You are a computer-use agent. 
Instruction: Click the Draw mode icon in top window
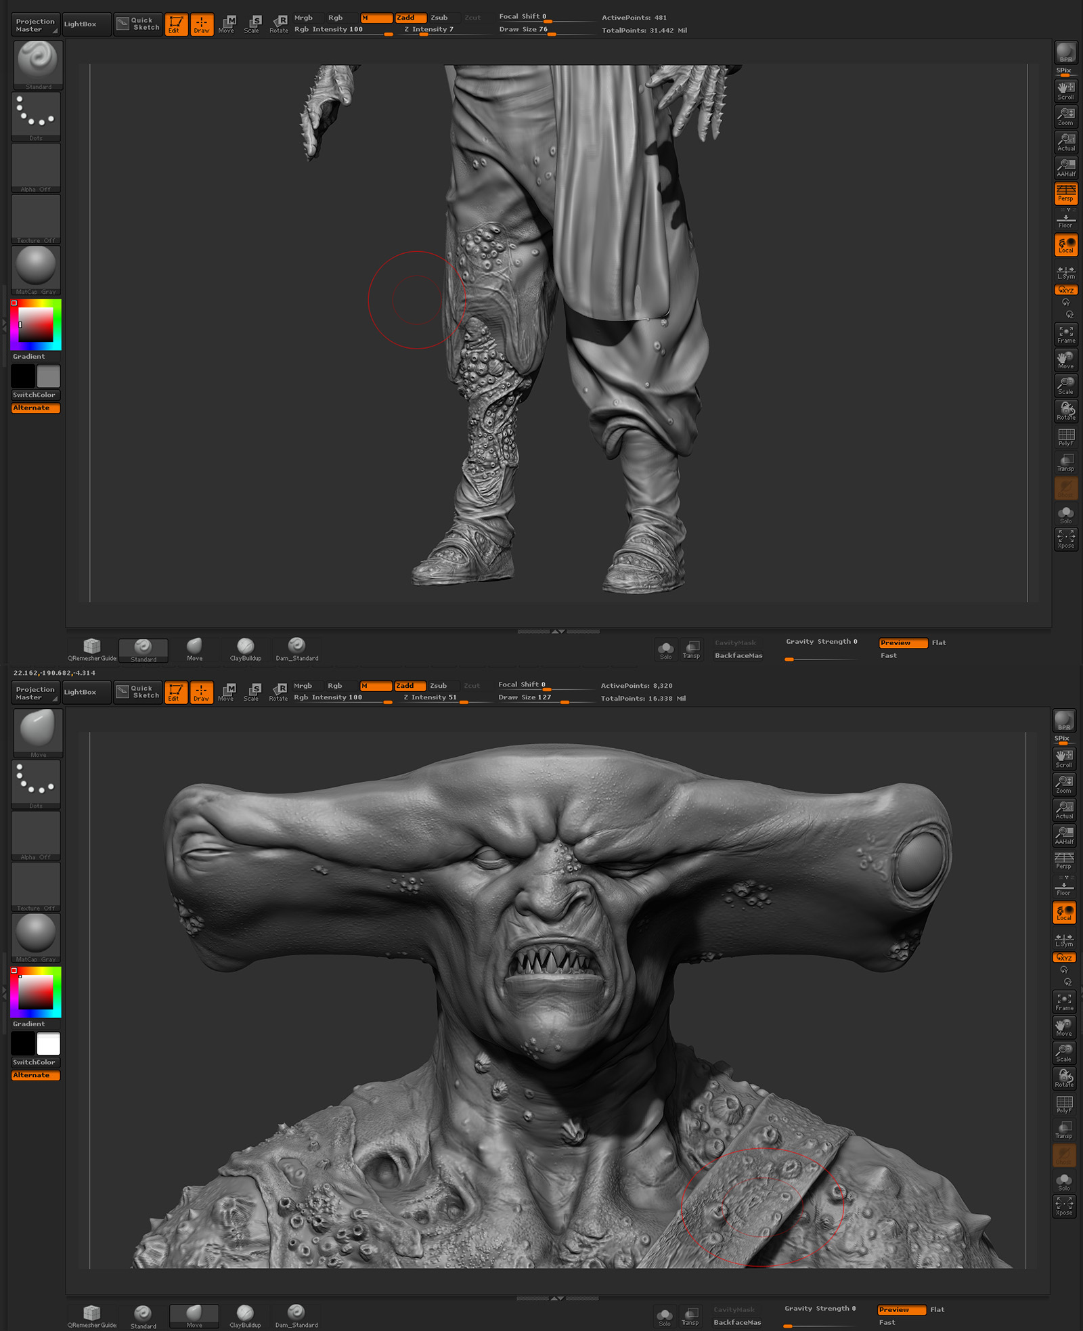[x=202, y=24]
